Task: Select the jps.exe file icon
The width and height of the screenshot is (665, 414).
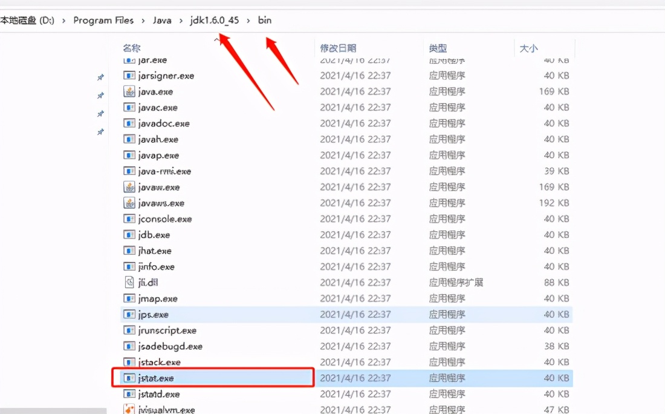Action: 129,314
